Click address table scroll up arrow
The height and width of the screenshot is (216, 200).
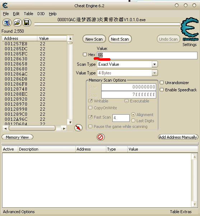pyautogui.click(x=194, y=157)
